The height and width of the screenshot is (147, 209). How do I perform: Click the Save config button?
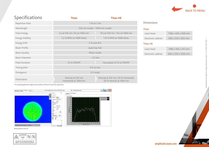click(x=59, y=126)
